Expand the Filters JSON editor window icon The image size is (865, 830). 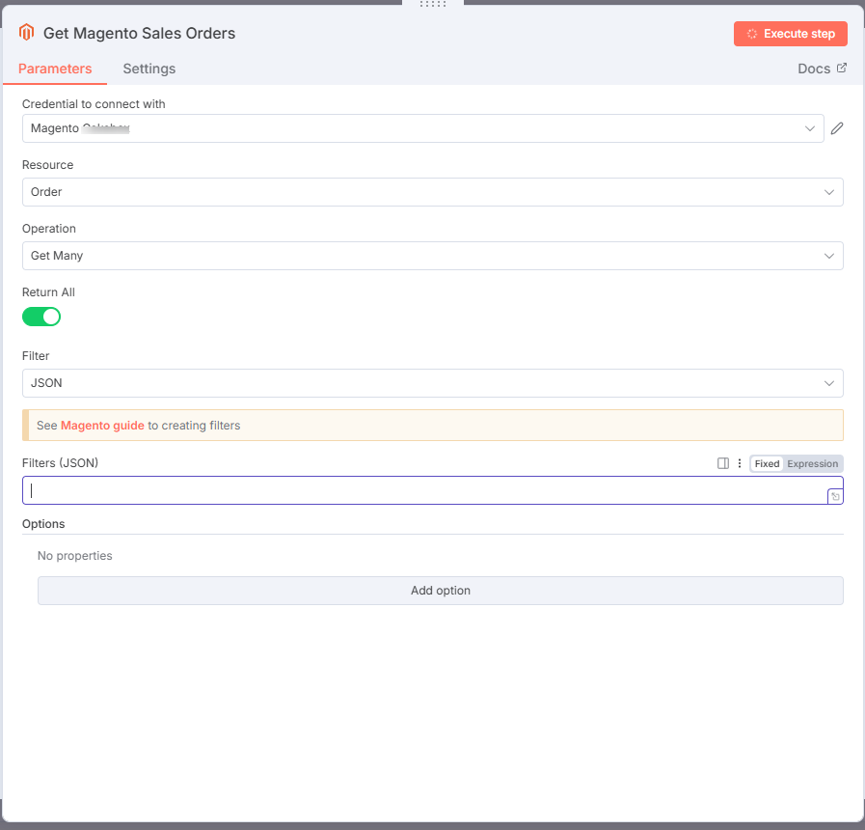(x=835, y=496)
